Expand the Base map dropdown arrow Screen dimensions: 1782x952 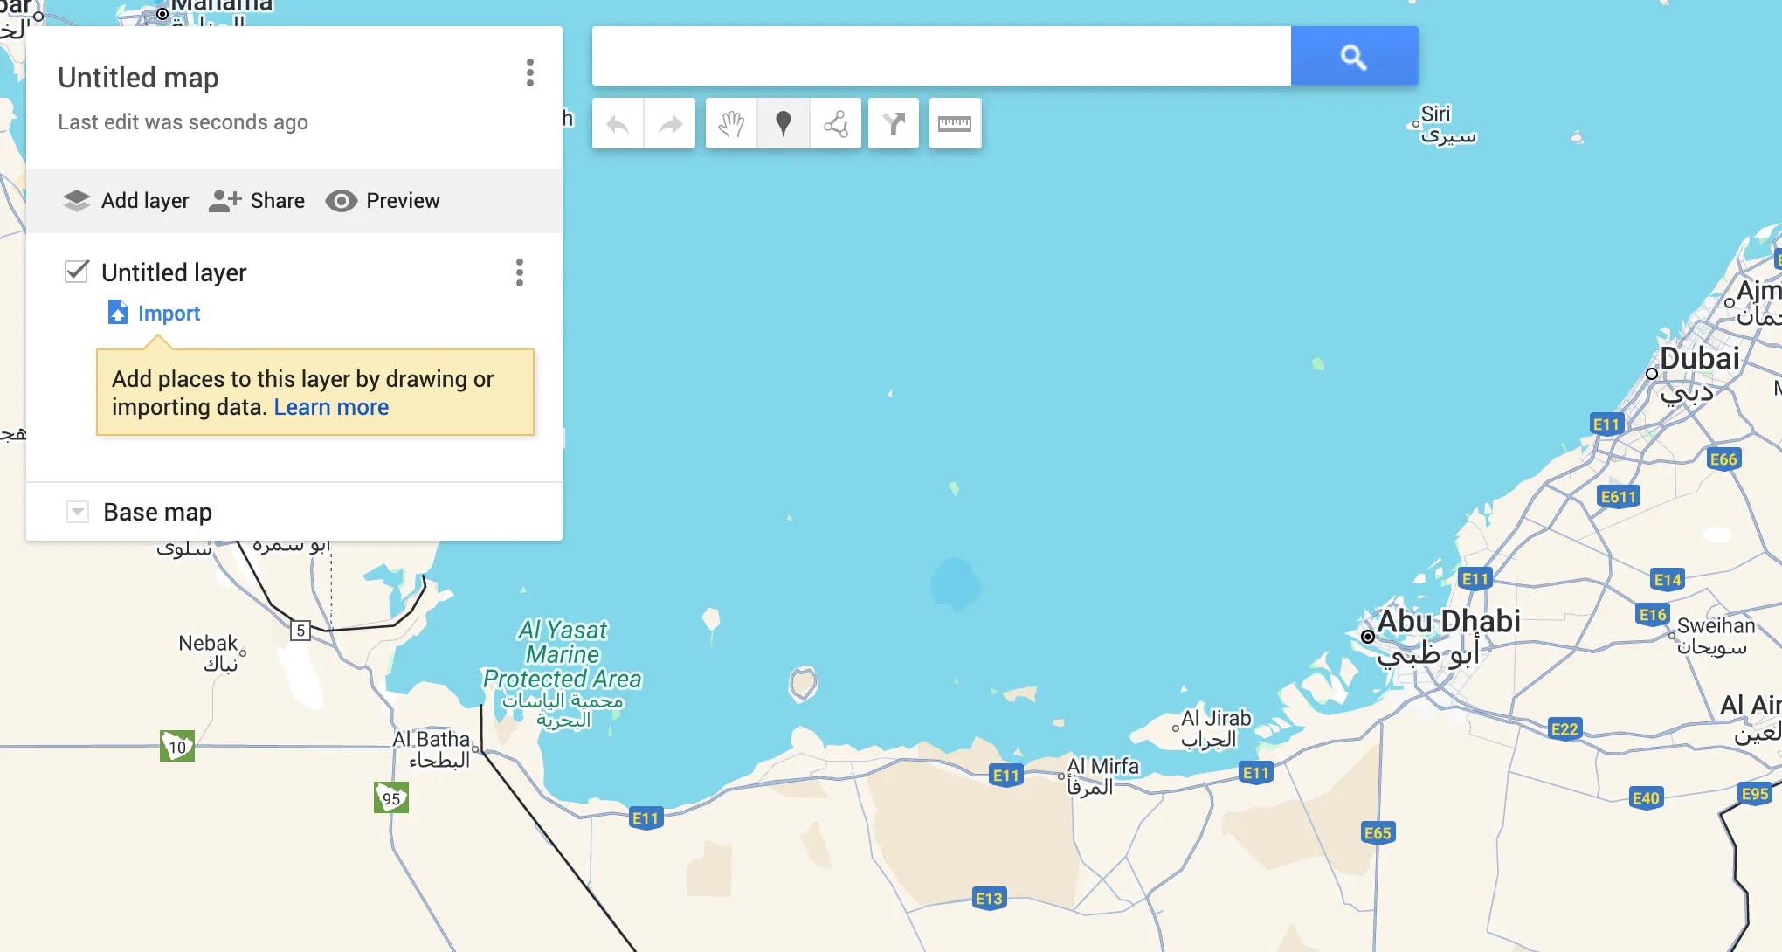78,512
